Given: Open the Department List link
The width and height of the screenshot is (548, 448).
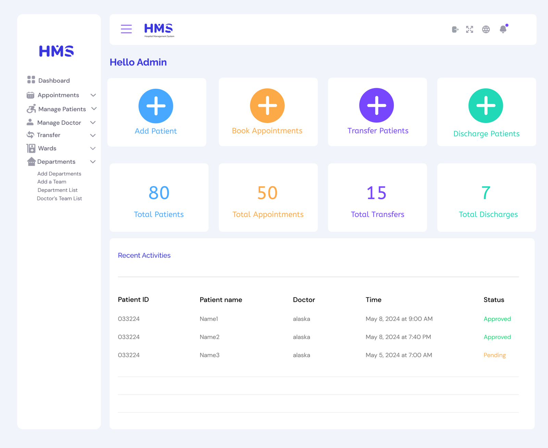Looking at the screenshot, I should click(x=58, y=190).
